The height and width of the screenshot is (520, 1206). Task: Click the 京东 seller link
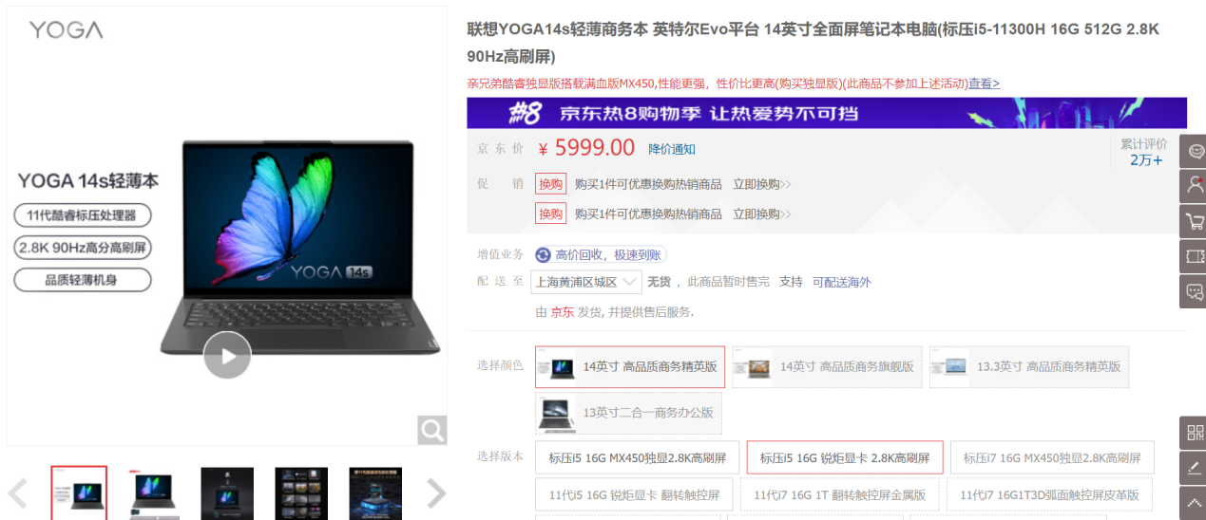(562, 311)
